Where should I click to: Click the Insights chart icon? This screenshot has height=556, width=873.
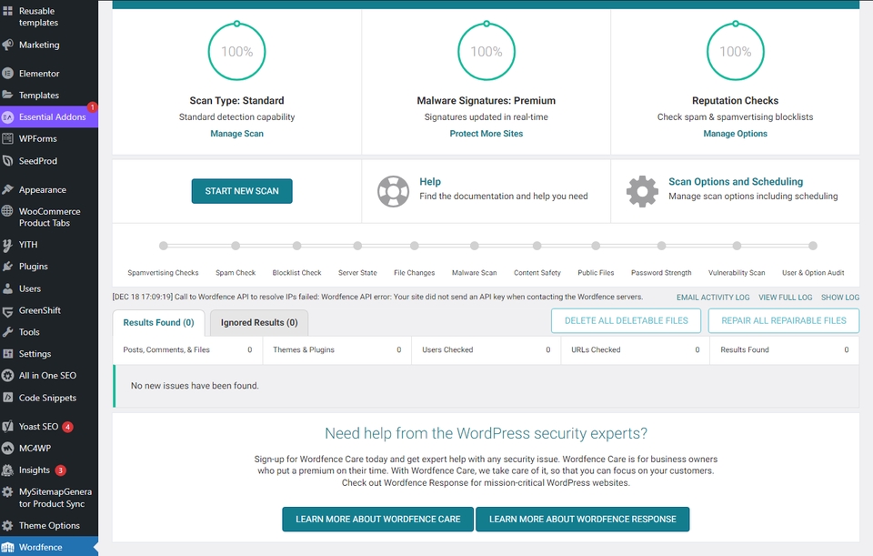(7, 470)
